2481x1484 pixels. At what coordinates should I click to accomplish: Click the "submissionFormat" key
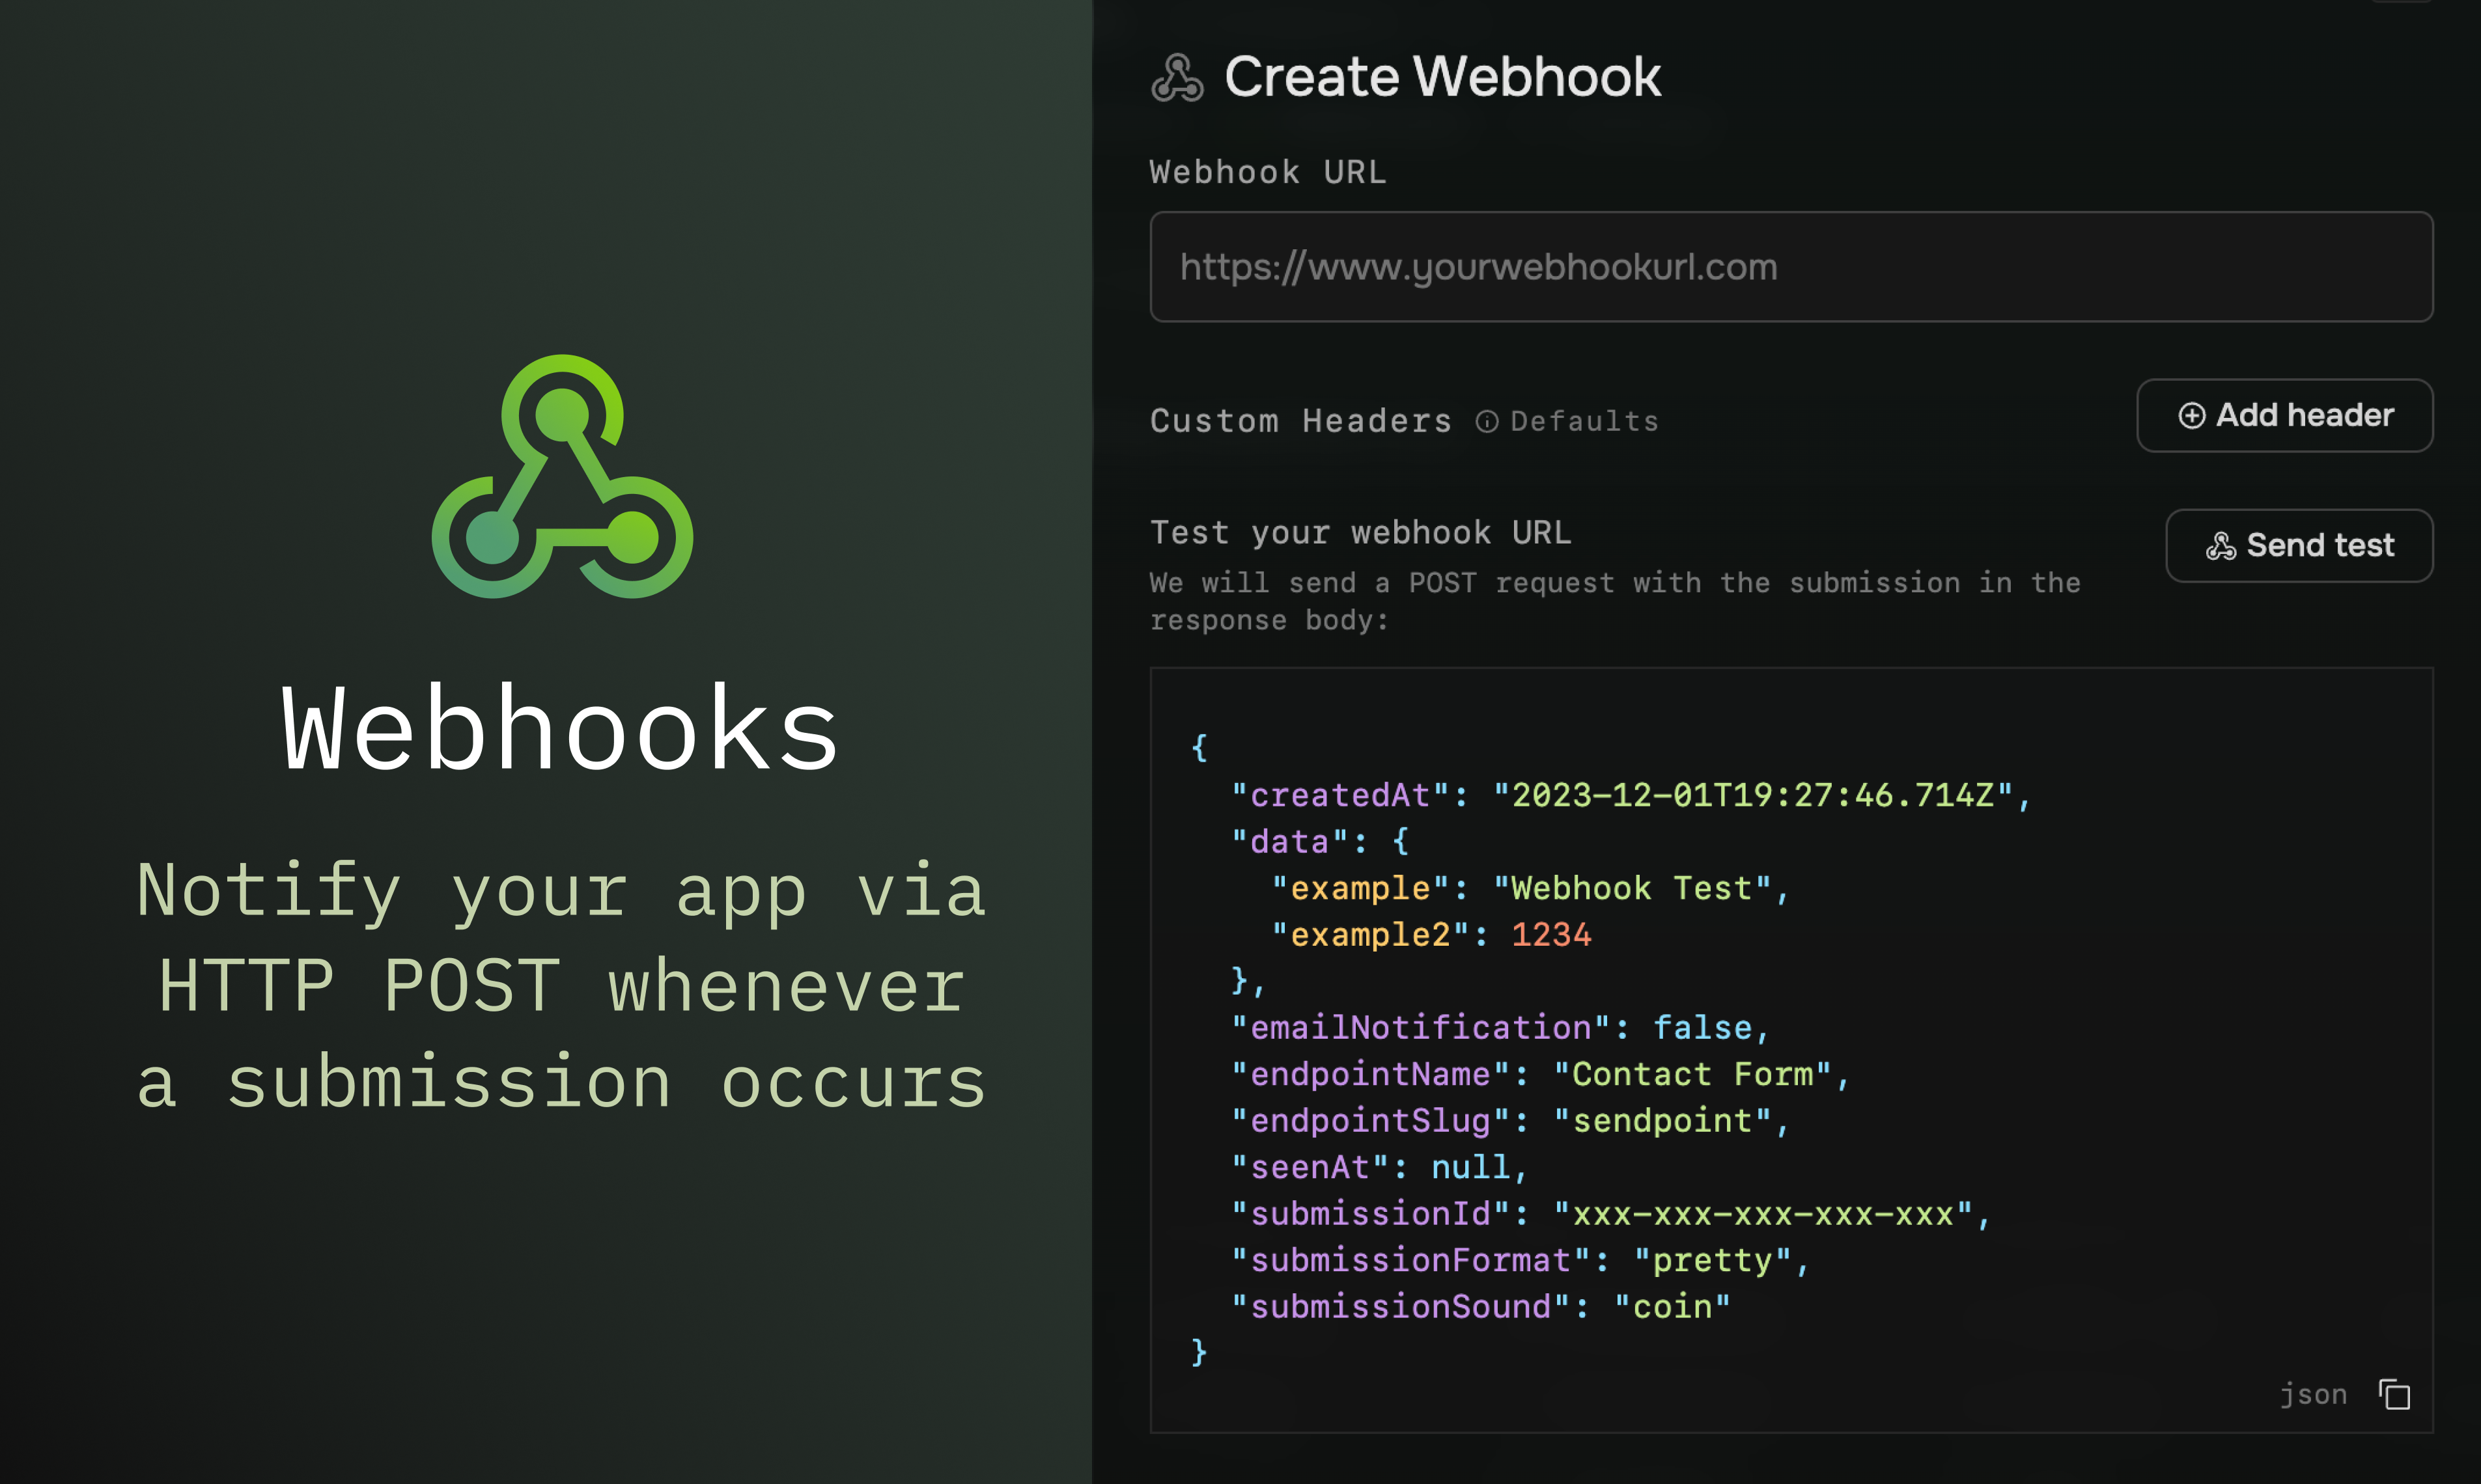click(1410, 1260)
